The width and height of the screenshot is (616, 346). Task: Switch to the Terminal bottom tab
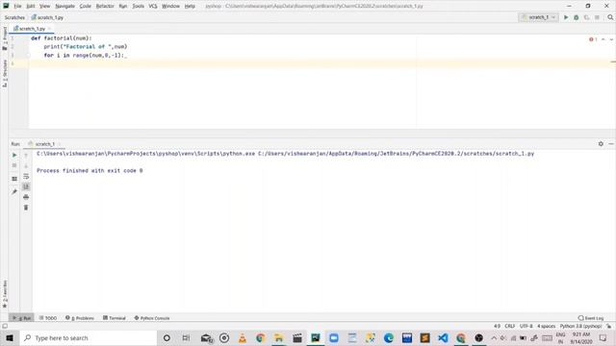[115, 318]
